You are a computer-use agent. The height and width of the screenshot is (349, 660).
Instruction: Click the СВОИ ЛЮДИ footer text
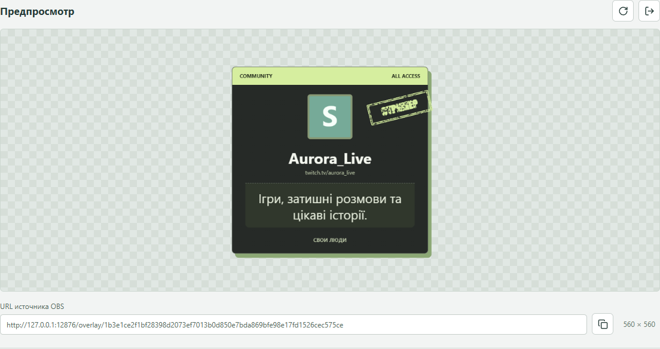pyautogui.click(x=330, y=240)
